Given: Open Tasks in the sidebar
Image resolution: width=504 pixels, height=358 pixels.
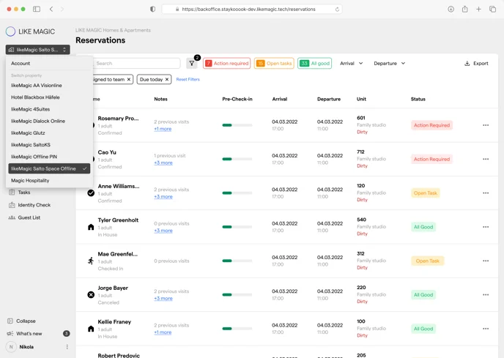Looking at the screenshot, I should point(20,192).
